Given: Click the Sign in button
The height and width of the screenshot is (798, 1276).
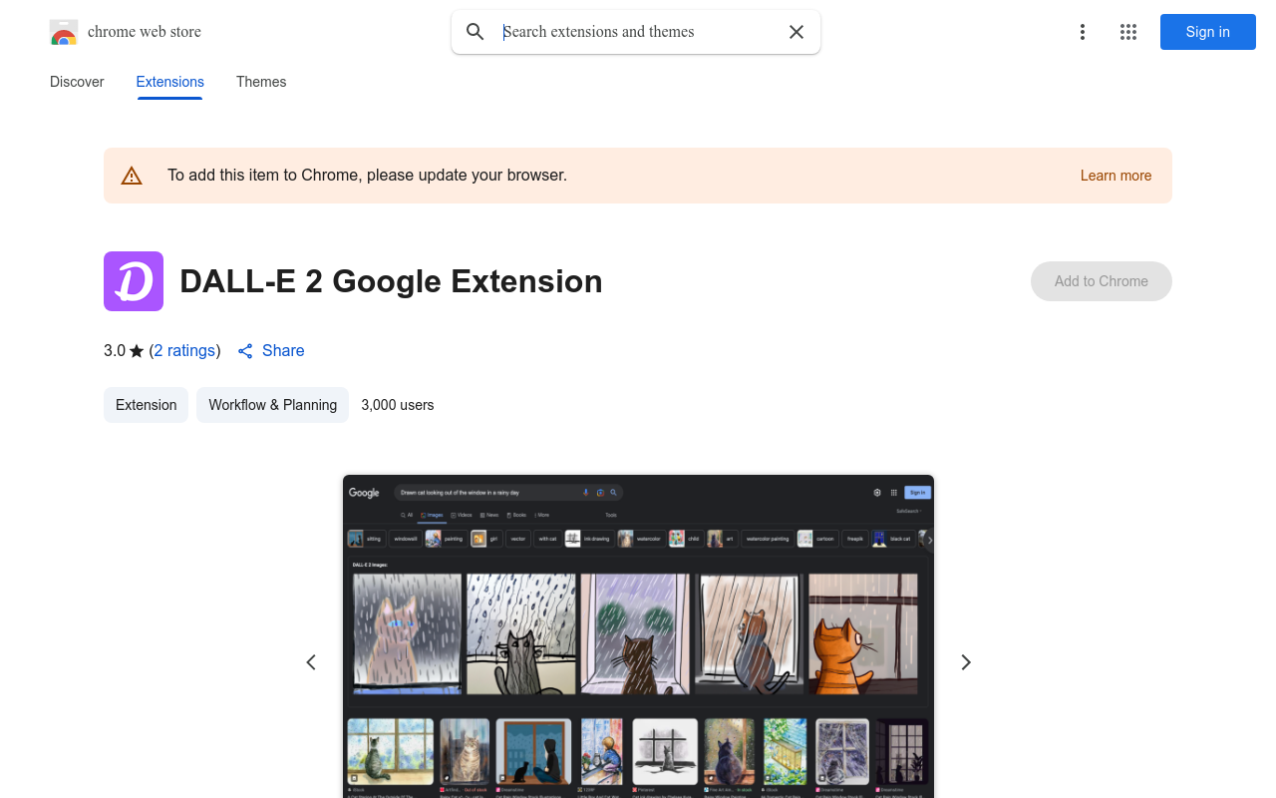Looking at the screenshot, I should [1208, 32].
